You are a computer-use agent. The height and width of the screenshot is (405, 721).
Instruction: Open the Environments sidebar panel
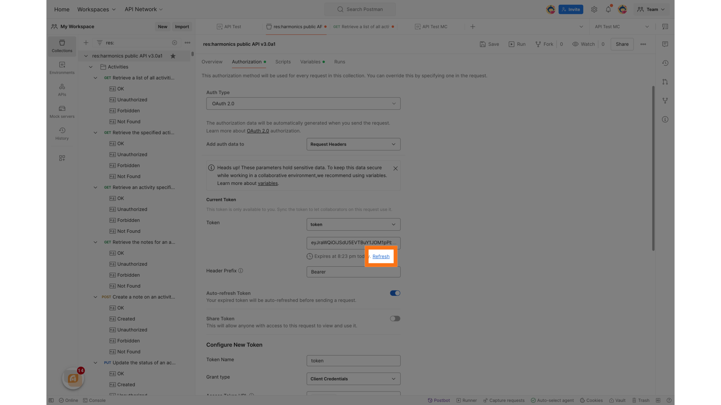[62, 68]
